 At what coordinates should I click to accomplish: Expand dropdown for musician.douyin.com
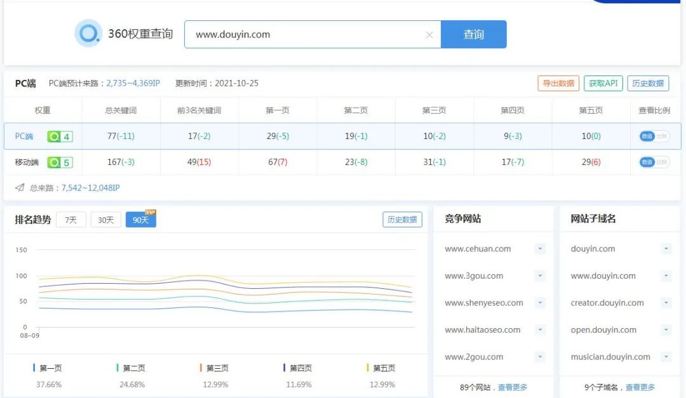coord(666,357)
